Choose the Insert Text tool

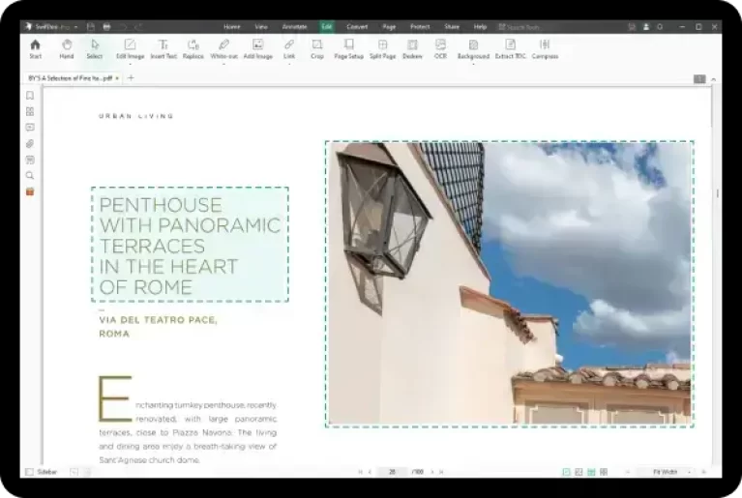pyautogui.click(x=163, y=48)
